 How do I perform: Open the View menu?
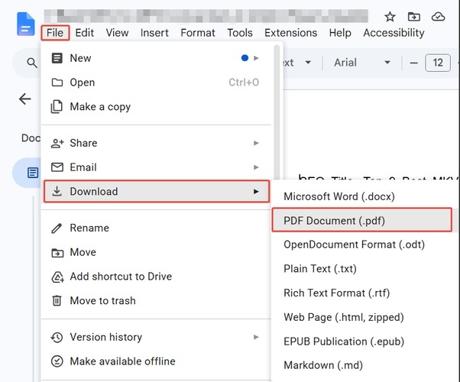(x=117, y=33)
